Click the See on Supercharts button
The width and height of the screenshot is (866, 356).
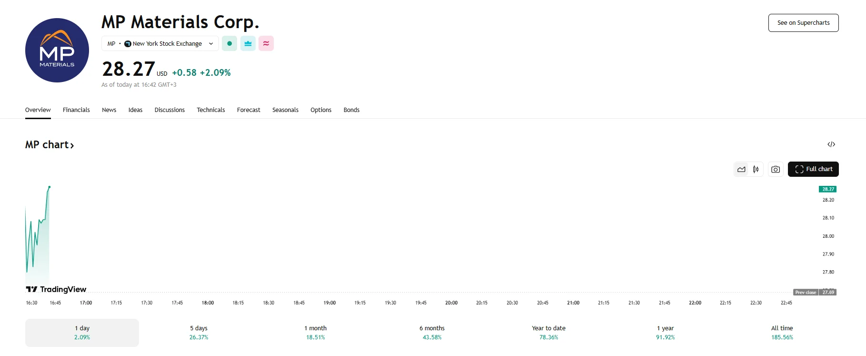point(804,23)
